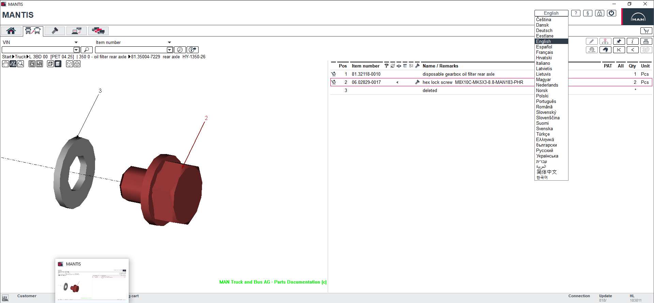This screenshot has width=654, height=303.
Task: Open the VIN input history dropdown arrow
Action: pos(77,50)
